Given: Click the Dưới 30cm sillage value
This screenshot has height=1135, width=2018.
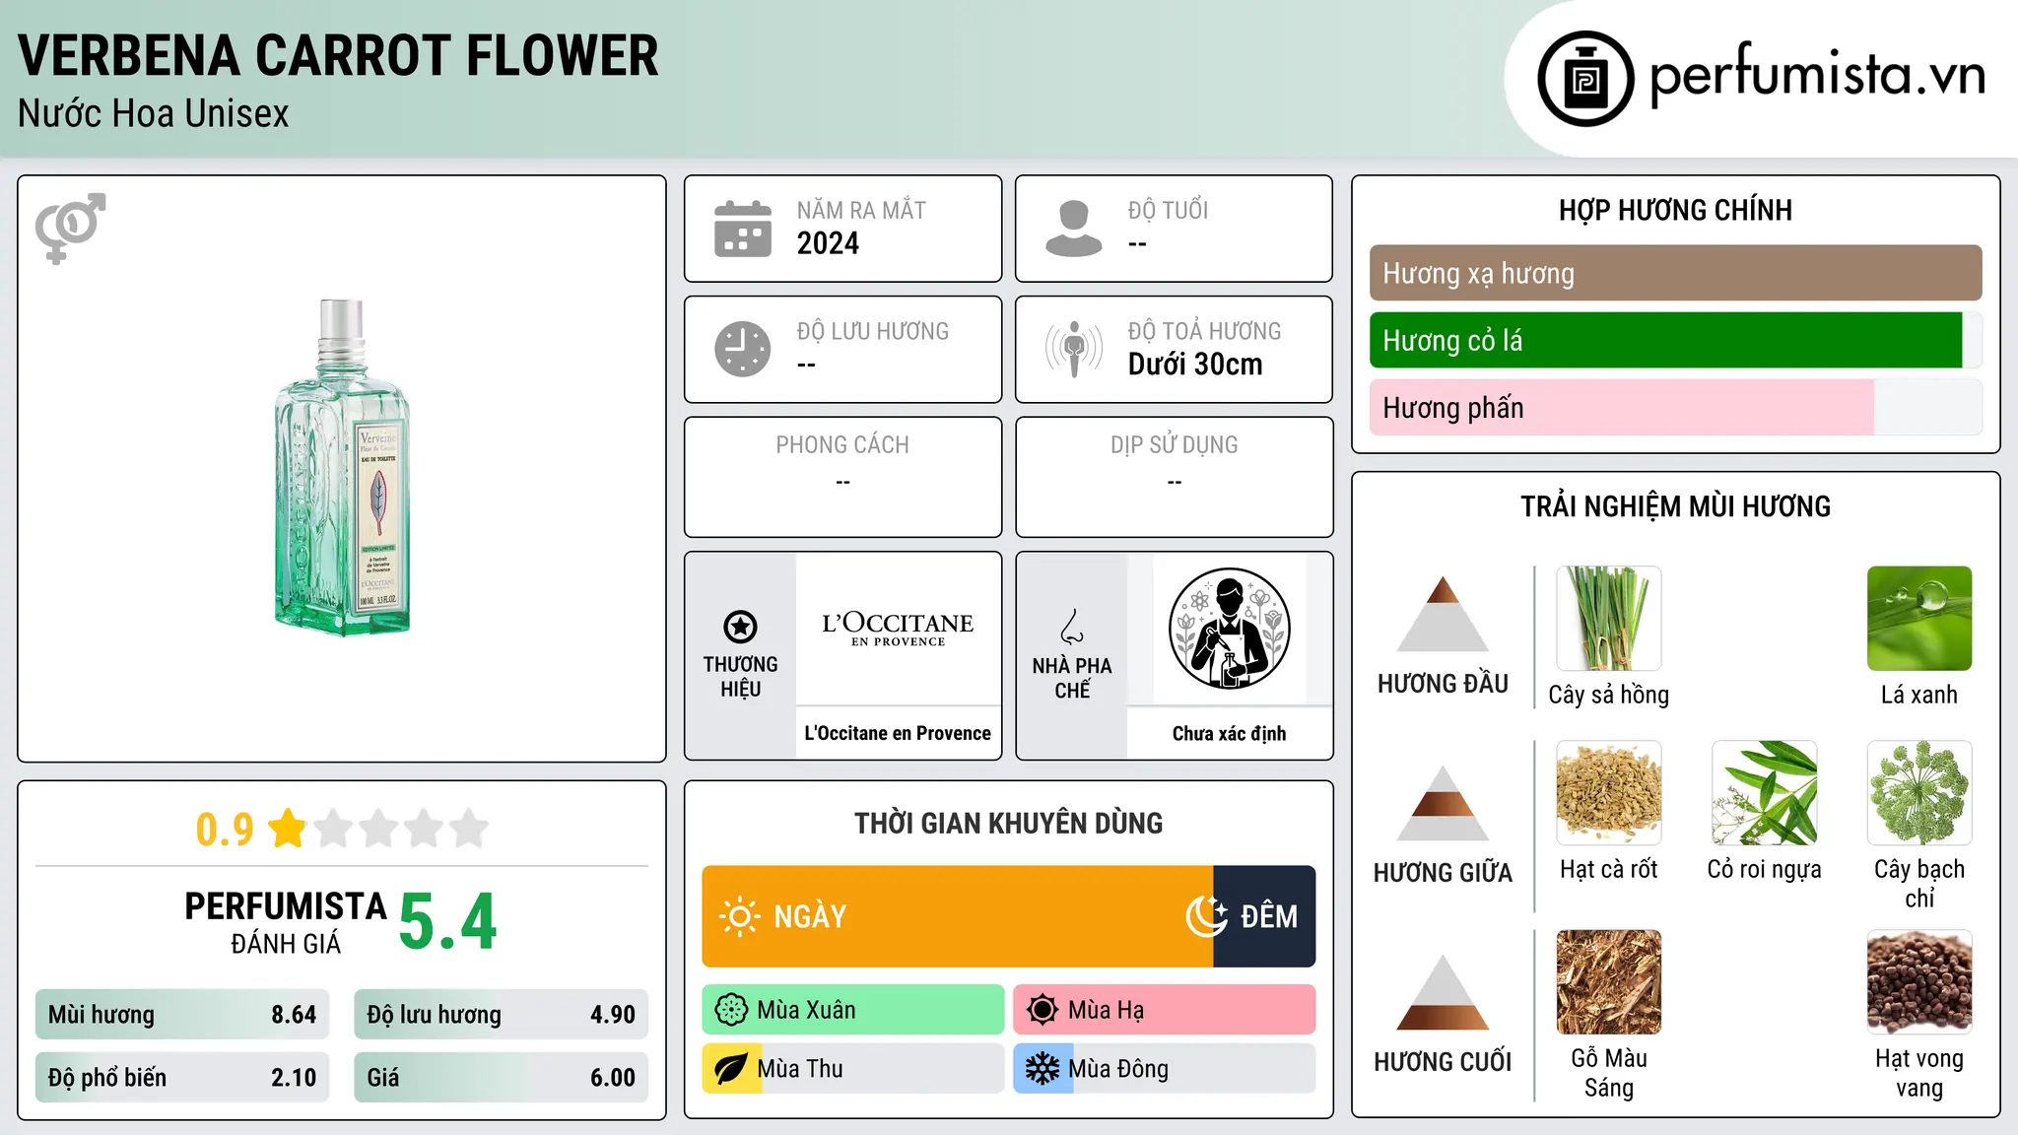Looking at the screenshot, I should point(1195,365).
